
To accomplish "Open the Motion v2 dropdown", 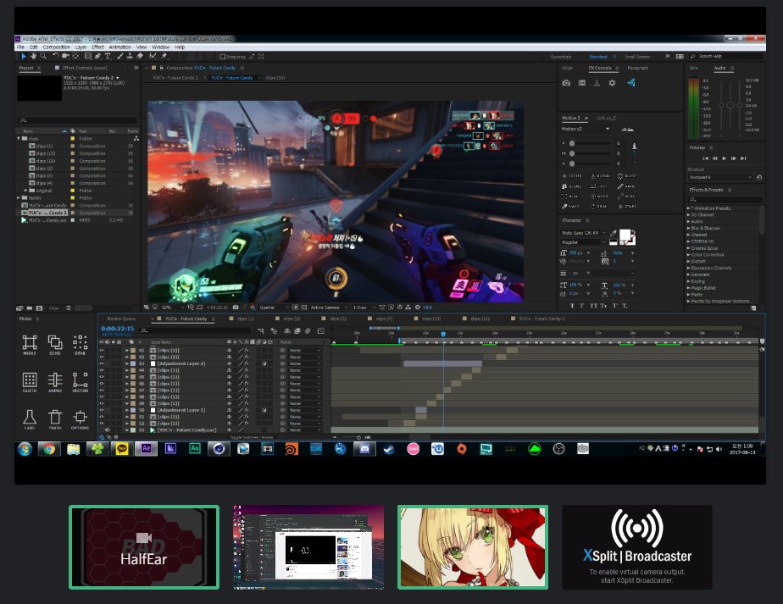I will 586,129.
